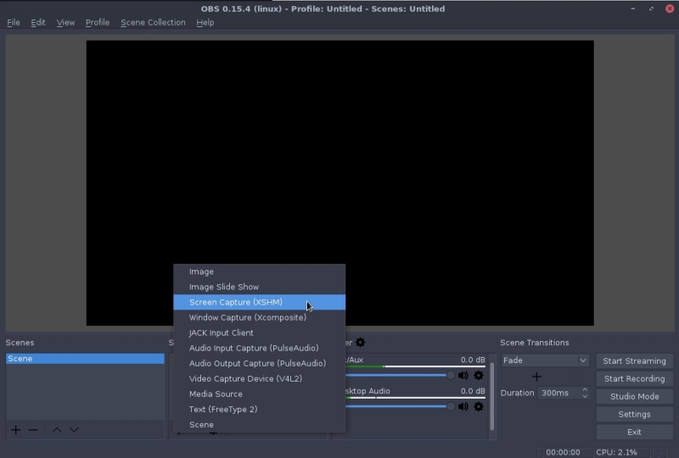
Task: Remove the selected scene with the minus icon
Action: click(x=33, y=430)
